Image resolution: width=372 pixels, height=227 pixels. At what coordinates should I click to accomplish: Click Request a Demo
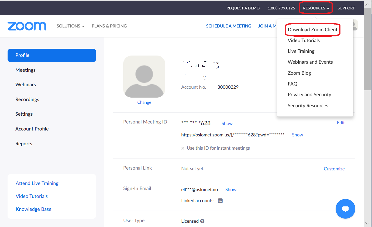pyautogui.click(x=243, y=8)
